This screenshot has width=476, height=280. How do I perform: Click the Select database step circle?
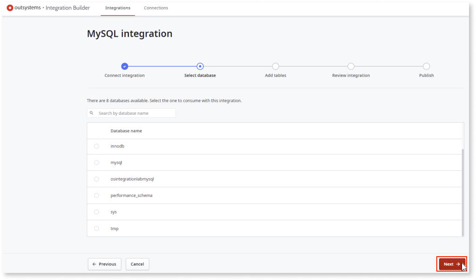click(x=200, y=66)
